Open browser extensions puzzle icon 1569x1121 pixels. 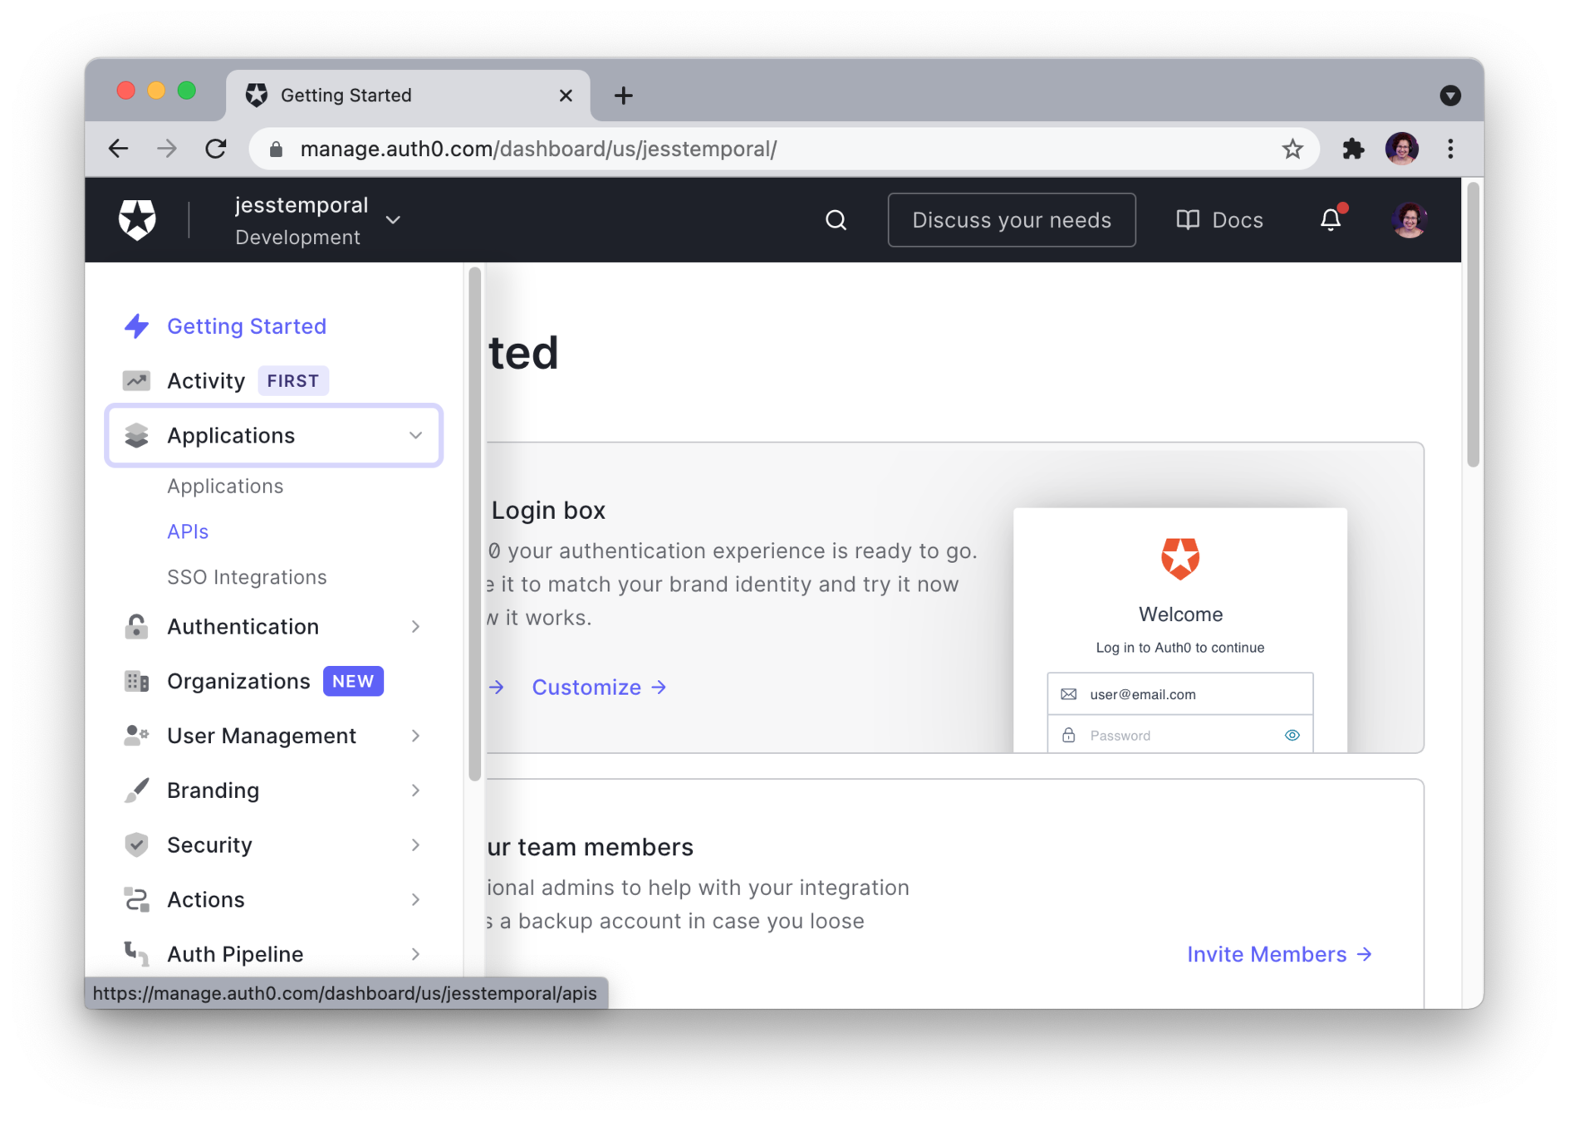point(1353,149)
